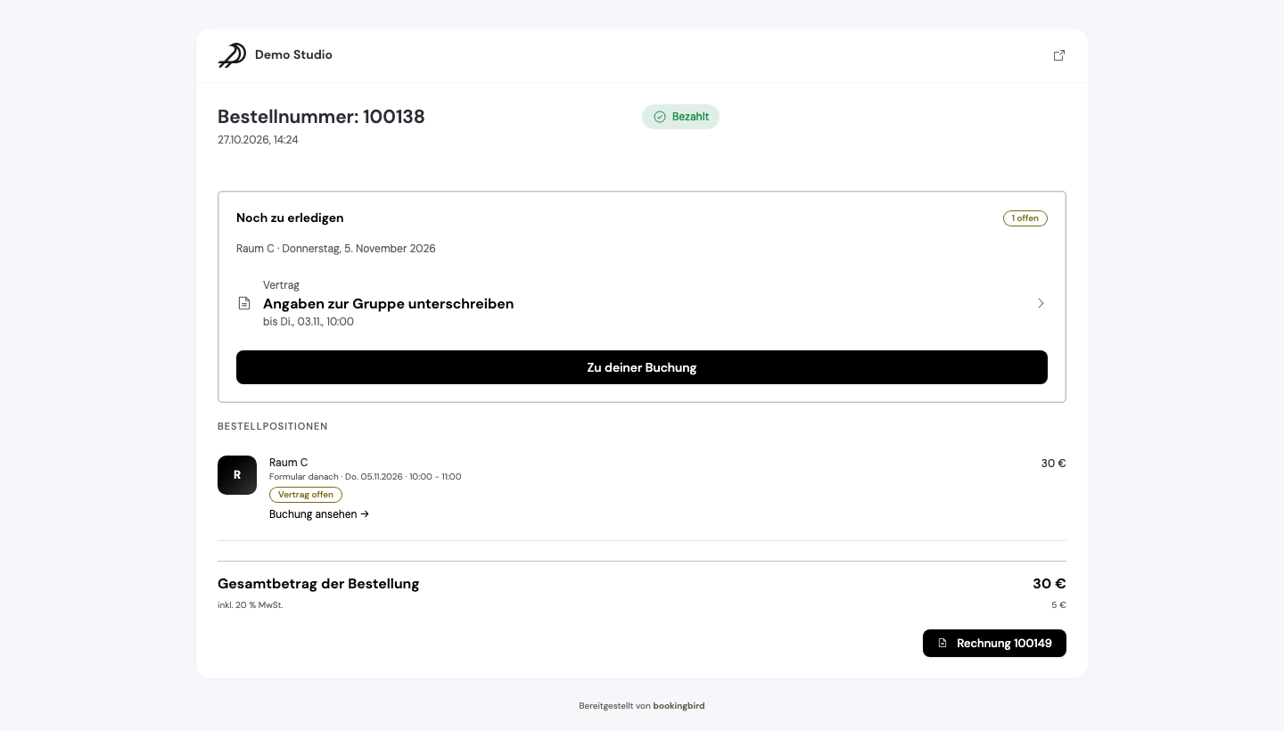The image size is (1284, 731).
Task: Click the '30 €' price of Raum C item
Action: pyautogui.click(x=1053, y=464)
